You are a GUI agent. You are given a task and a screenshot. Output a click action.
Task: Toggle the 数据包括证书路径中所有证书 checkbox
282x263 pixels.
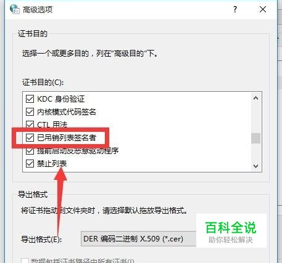pos(25,261)
